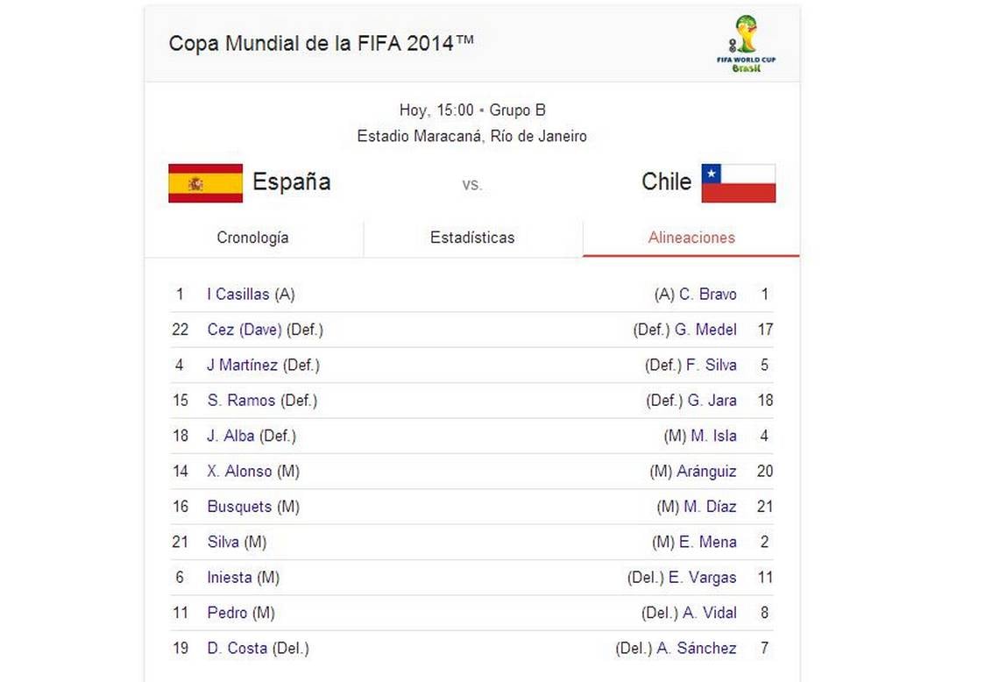Open the E. Vargas player link
999x682 pixels.
coord(703,578)
